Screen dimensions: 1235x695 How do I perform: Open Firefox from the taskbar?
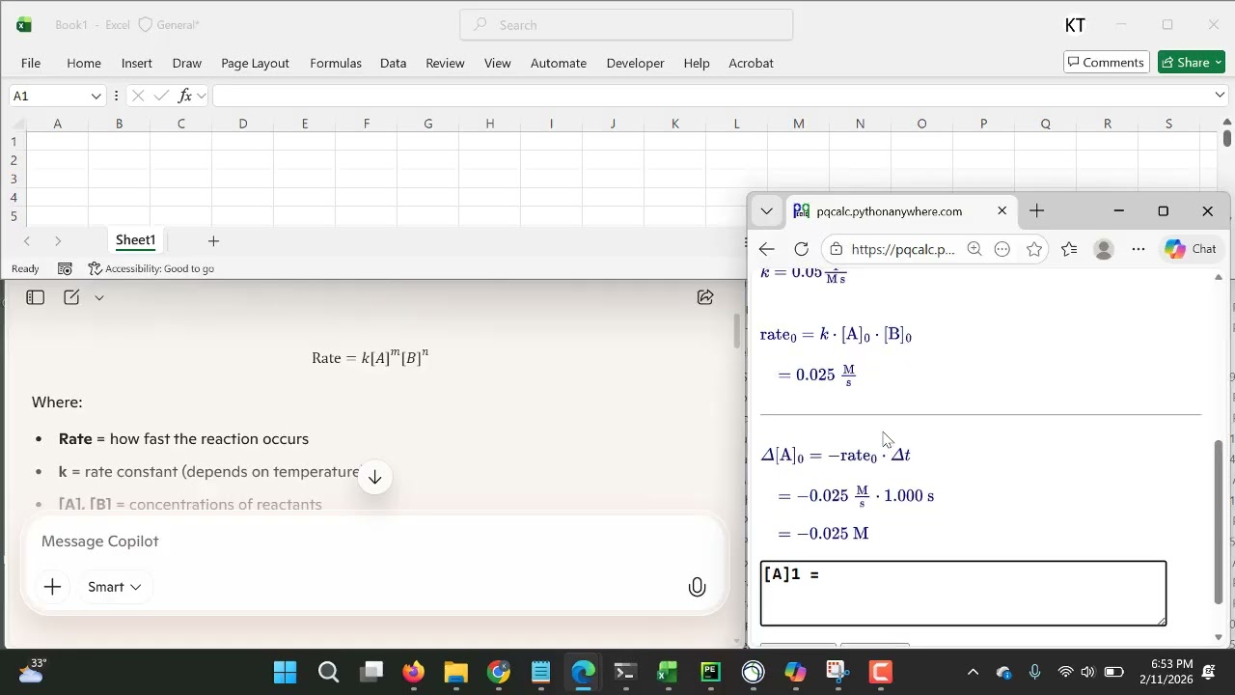(413, 672)
